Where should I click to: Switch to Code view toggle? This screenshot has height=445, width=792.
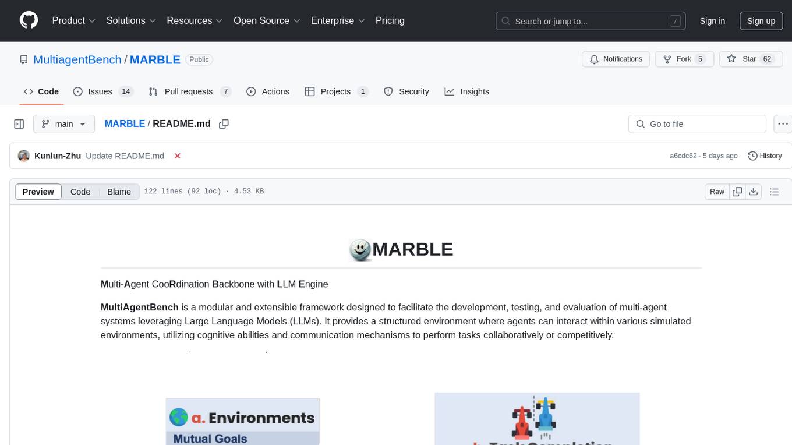click(x=80, y=192)
